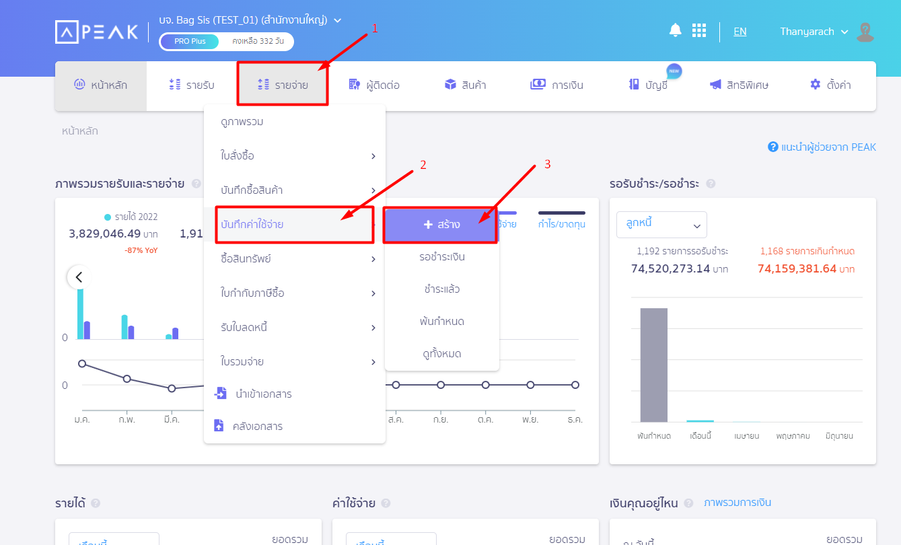Open the apps grid icon
Screen dimensions: 901x545
click(x=699, y=31)
